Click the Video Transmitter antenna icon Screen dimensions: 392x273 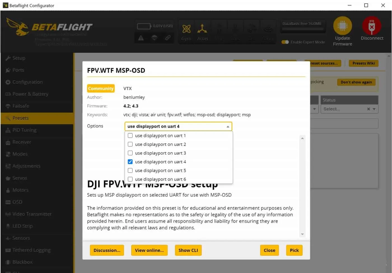pyautogui.click(x=8, y=214)
